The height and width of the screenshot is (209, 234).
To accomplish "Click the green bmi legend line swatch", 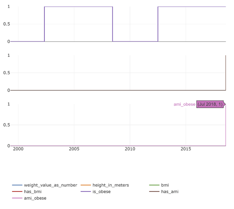I will click(x=154, y=185).
